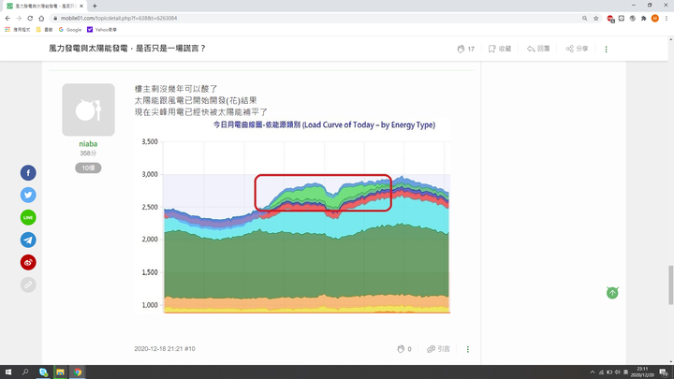This screenshot has height=379, width=674.
Task: Click thread title 風力發電與太陽能發電
Action: tap(127, 49)
